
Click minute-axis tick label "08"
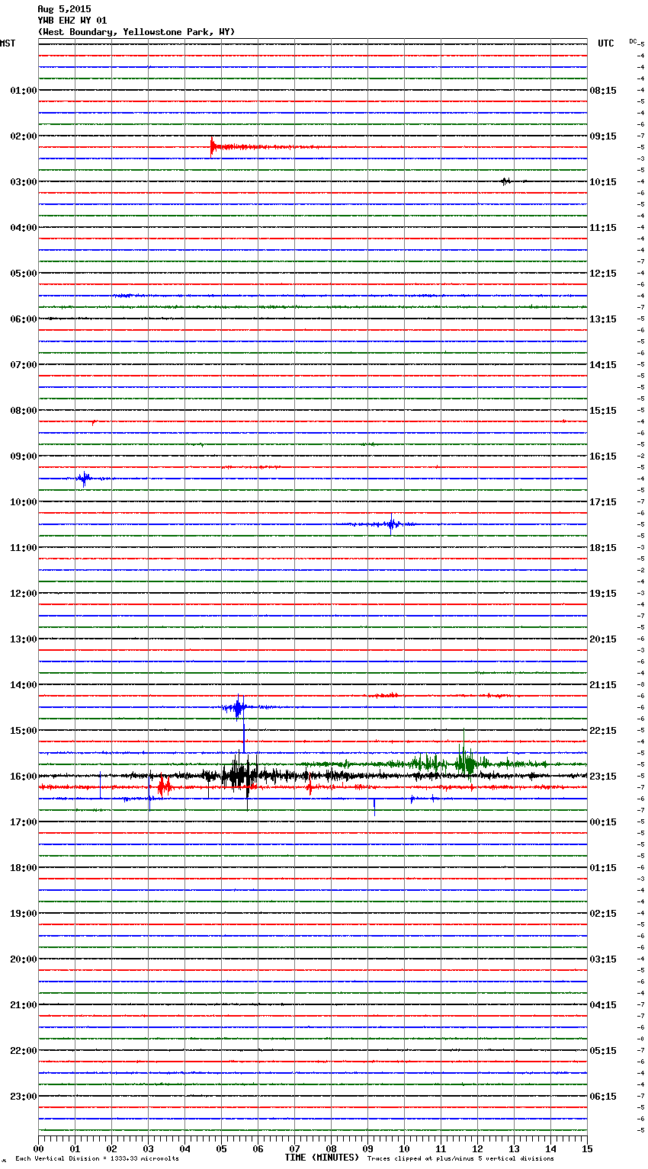click(331, 1148)
